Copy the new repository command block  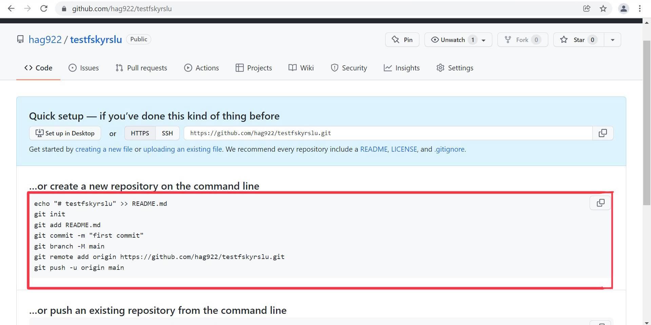click(x=600, y=203)
